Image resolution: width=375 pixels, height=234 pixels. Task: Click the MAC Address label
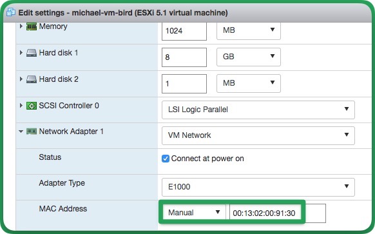pyautogui.click(x=63, y=209)
